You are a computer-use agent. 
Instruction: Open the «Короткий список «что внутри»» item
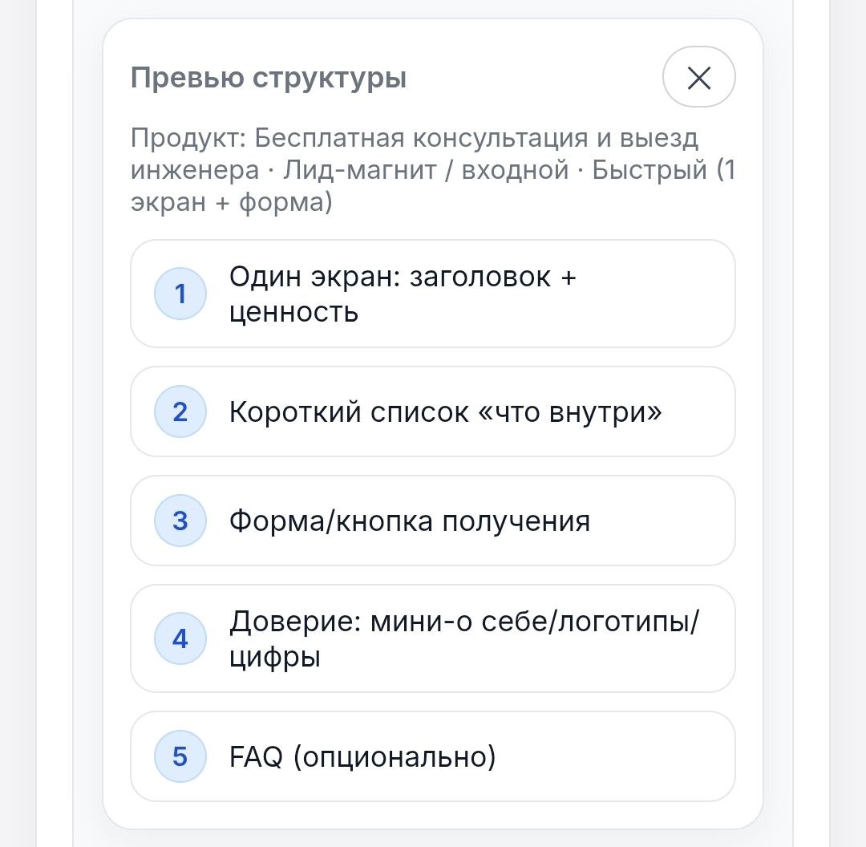433,412
